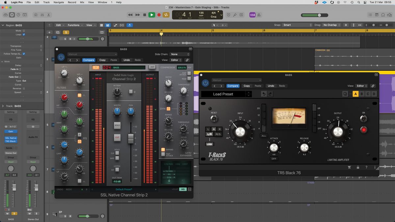Click the count-in icon beside the metronome

tap(252, 14)
